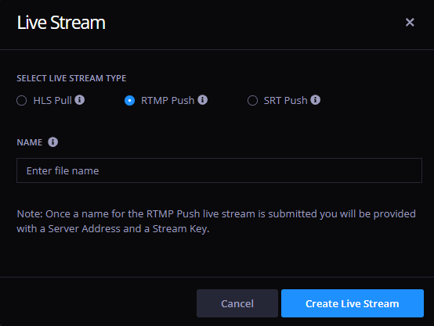Viewport: 434px width, 326px height.
Task: Click the RTMP Push text label
Action: pyautogui.click(x=168, y=101)
